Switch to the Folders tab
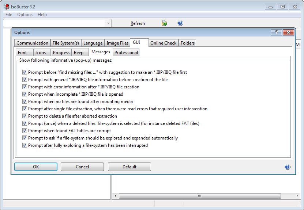The width and height of the screenshot is (304, 210). pos(187,43)
